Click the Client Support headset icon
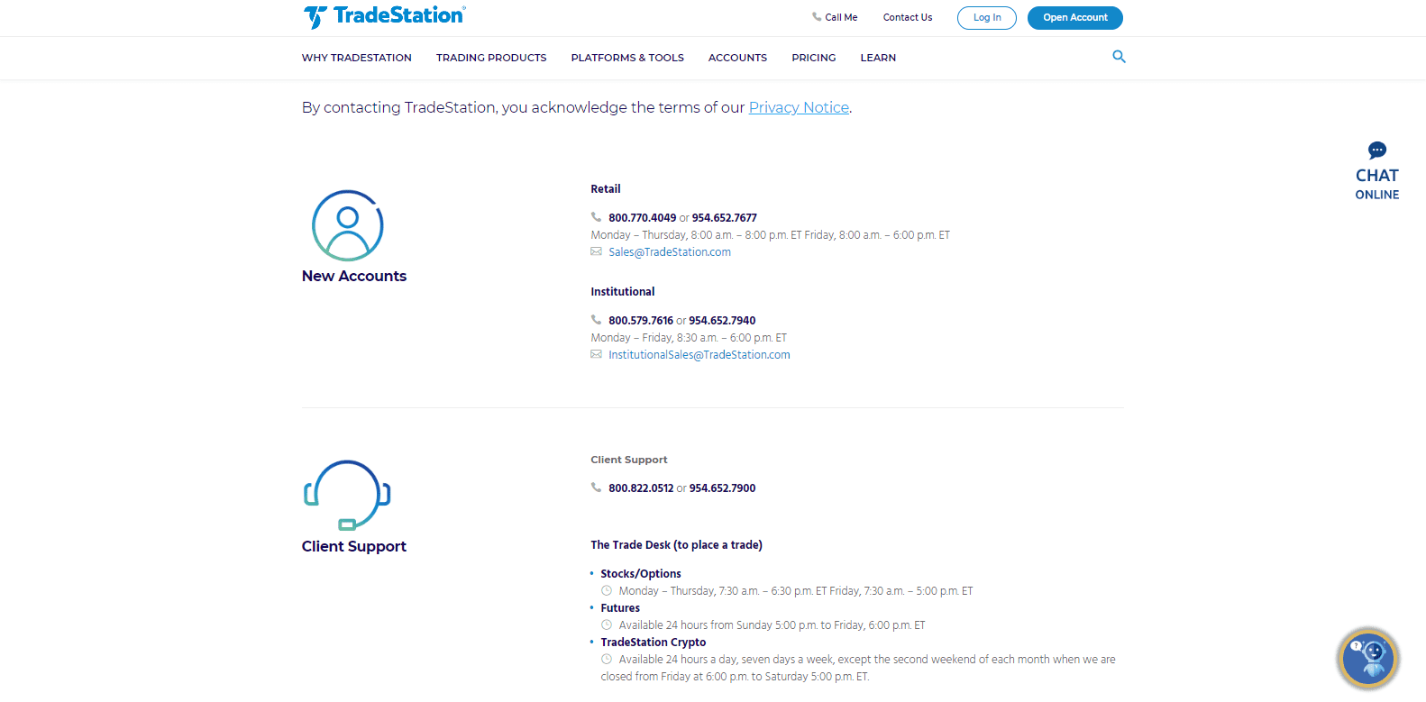Screen dimensions: 1426x702 [347, 496]
